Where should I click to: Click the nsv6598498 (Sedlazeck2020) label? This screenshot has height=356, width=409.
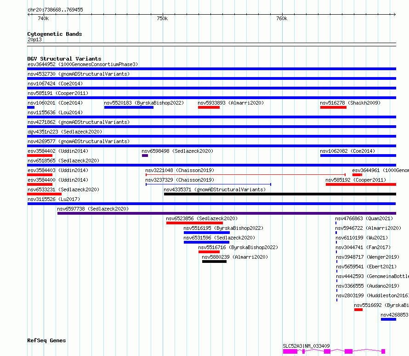[x=177, y=151]
